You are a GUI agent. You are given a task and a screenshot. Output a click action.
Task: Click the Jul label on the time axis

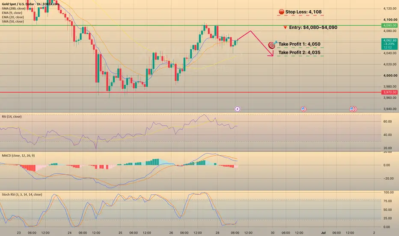coord(323,233)
